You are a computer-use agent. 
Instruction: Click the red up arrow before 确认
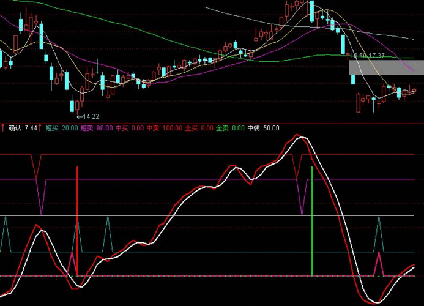pyautogui.click(x=3, y=128)
